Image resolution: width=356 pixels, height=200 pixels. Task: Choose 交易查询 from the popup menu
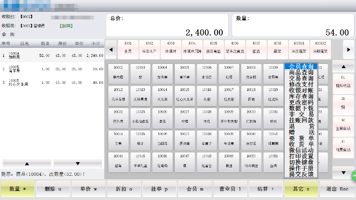[301, 78]
